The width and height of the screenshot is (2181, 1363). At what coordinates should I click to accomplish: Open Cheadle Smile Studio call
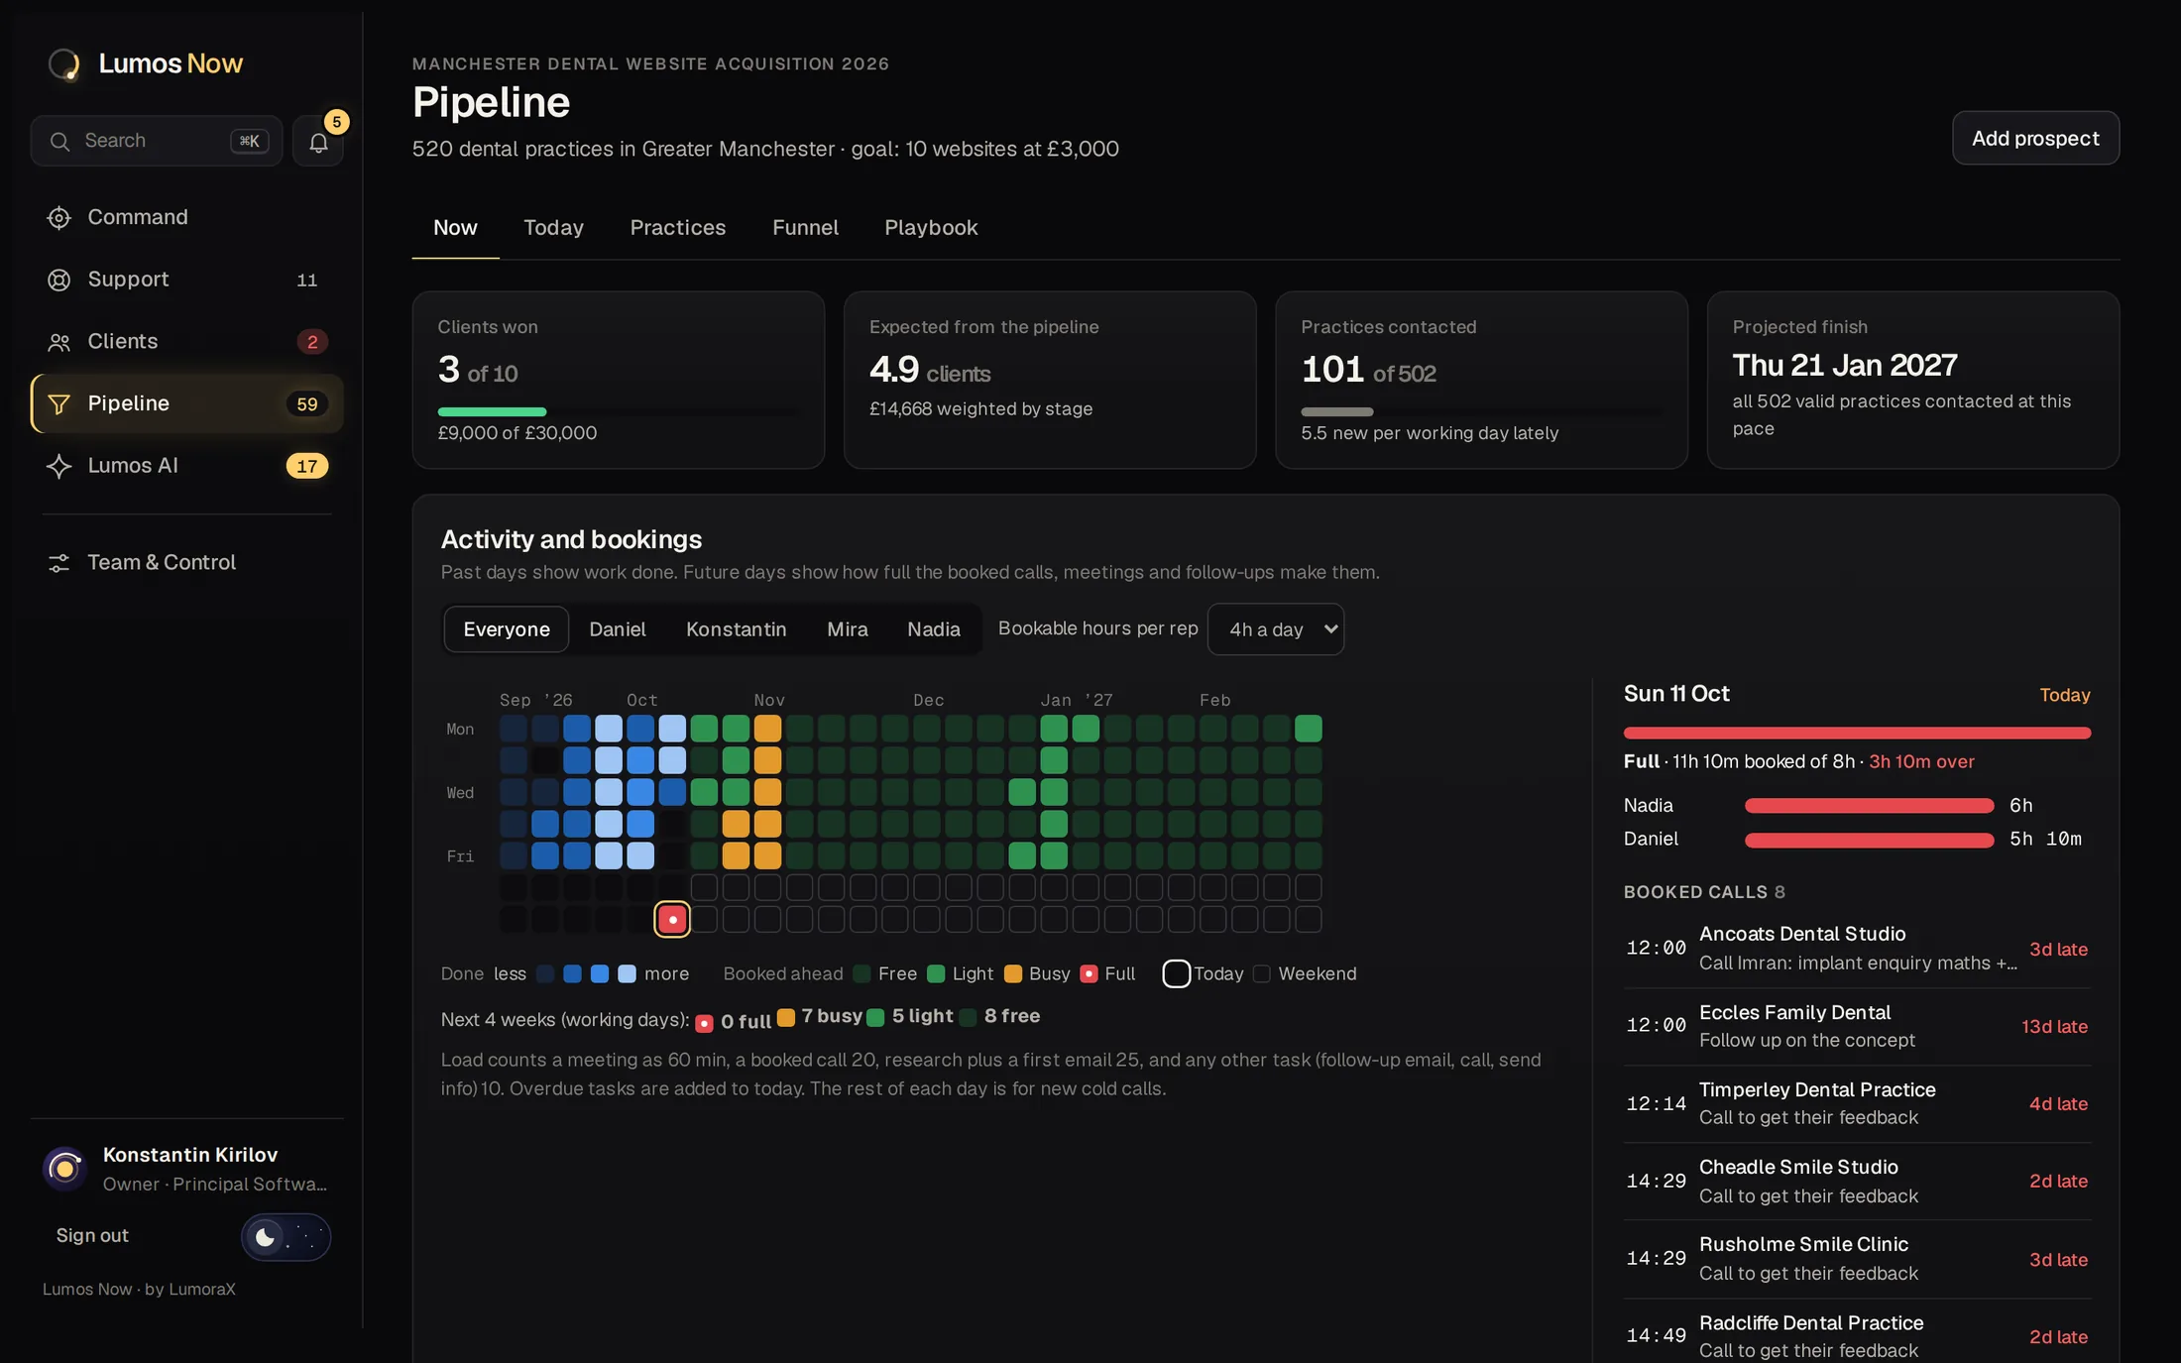(1857, 1181)
